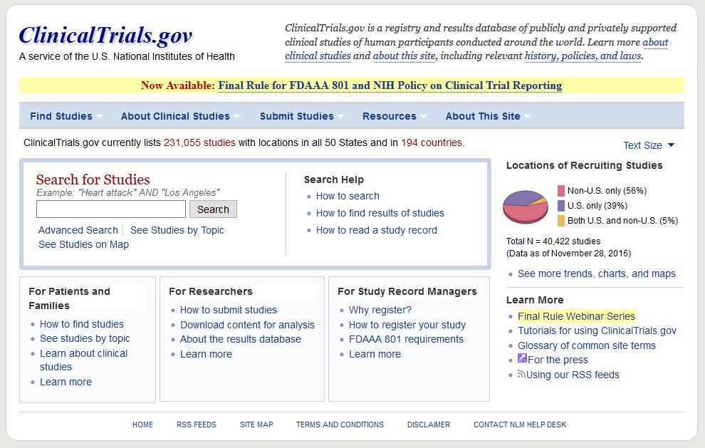Open Learn about clinical studies link

(83, 360)
